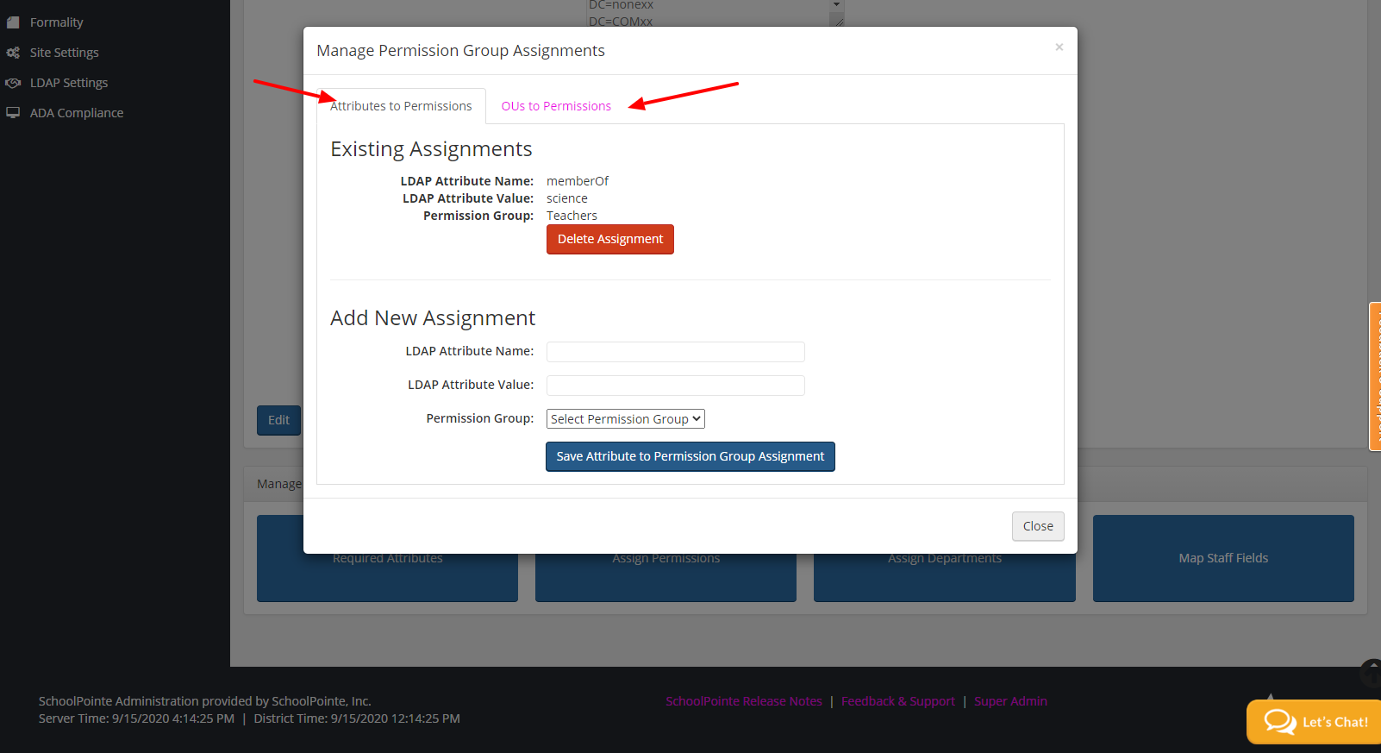
Task: Open Super Admin footer link
Action: point(1010,701)
